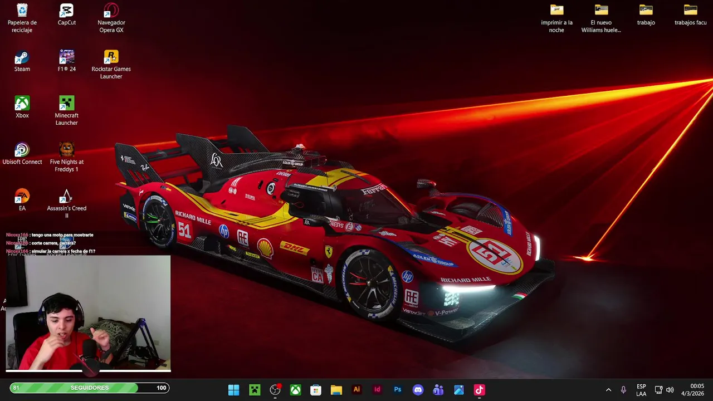
Task: Select the Xbox desktop shortcut
Action: 22,107
